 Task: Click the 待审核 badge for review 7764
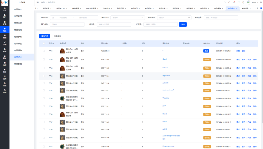point(207,68)
